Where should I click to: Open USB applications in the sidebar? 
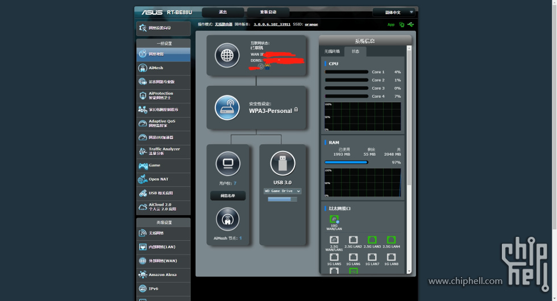coord(164,193)
